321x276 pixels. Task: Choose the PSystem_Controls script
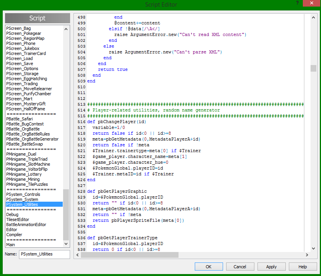[23, 194]
